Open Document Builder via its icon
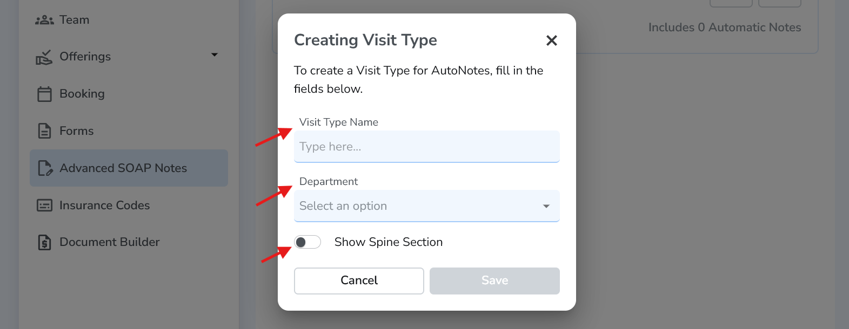Screen dimensions: 849x329 click(x=45, y=242)
